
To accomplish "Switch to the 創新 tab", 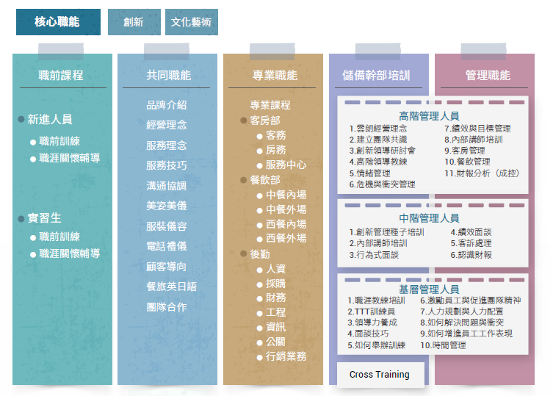I will click(x=134, y=22).
